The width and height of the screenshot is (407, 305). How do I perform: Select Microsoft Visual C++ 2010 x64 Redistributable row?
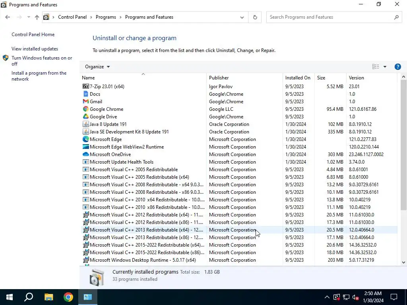[x=239, y=199]
